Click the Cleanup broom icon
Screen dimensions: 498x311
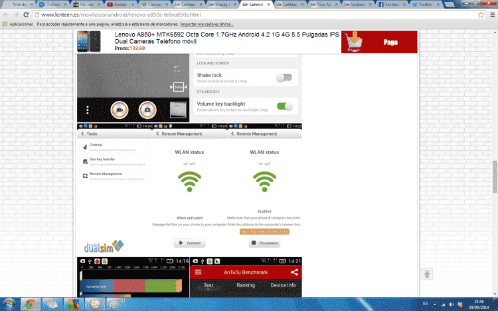pos(85,147)
